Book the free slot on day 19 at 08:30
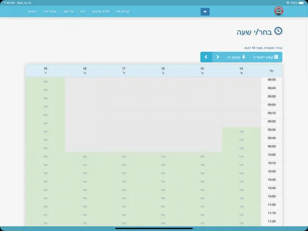This screenshot has height=231, width=308. pyautogui.click(x=45, y=81)
